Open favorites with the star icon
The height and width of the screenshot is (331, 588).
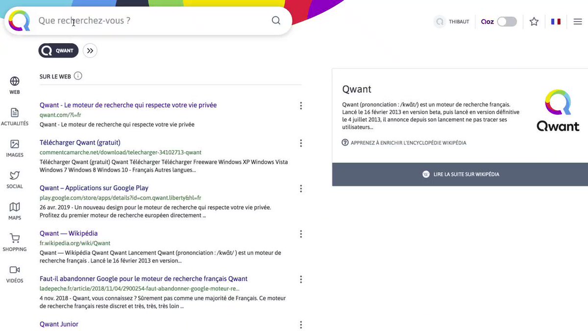tap(534, 22)
